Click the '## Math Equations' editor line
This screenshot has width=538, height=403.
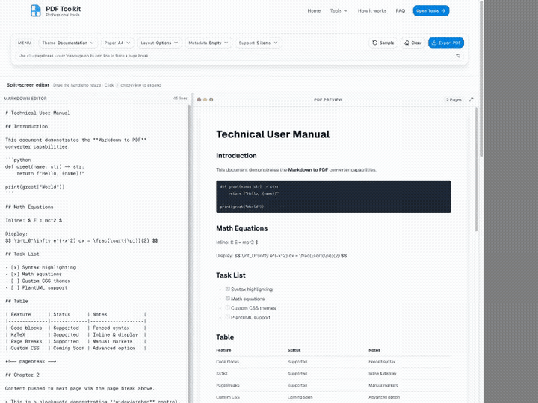point(29,207)
